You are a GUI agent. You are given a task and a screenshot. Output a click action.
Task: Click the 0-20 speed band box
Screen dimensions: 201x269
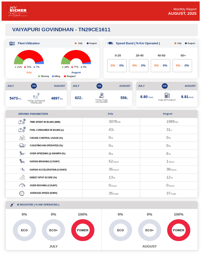117,65
